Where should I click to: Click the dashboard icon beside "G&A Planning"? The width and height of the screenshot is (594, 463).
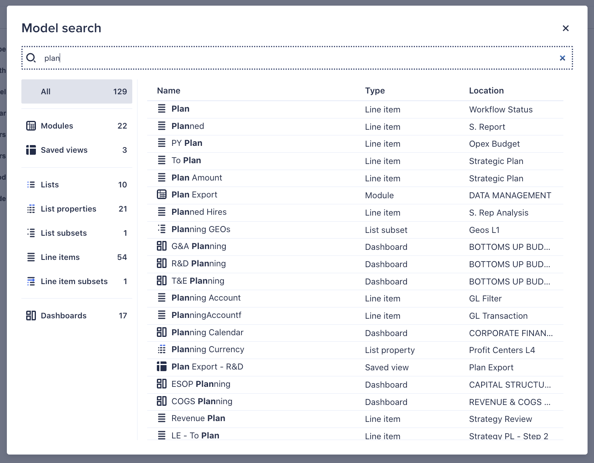click(162, 246)
